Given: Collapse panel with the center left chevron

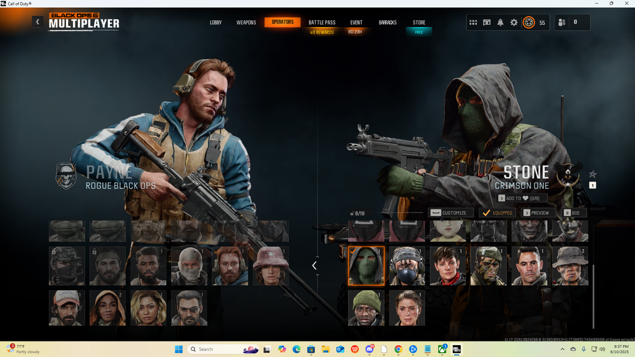Looking at the screenshot, I should tap(314, 266).
